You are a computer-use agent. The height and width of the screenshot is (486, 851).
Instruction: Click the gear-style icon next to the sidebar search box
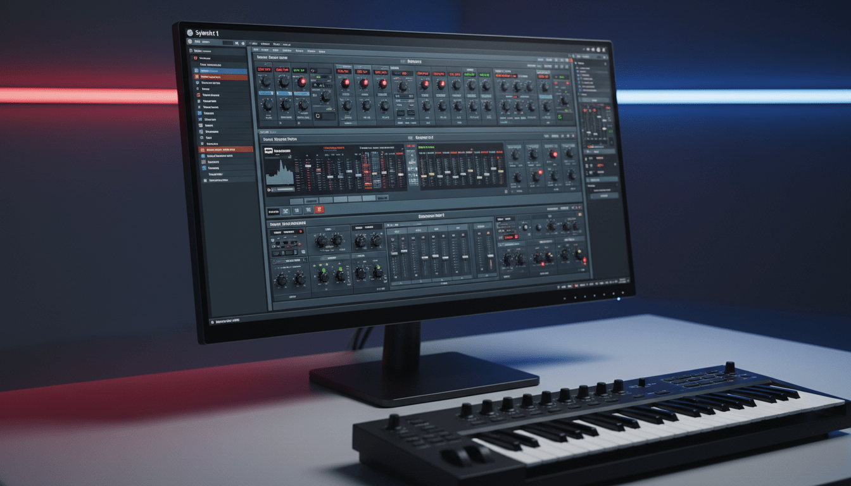[x=243, y=42]
